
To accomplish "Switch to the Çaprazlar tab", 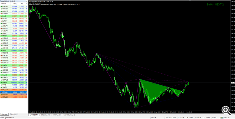I will [x=4, y=114].
